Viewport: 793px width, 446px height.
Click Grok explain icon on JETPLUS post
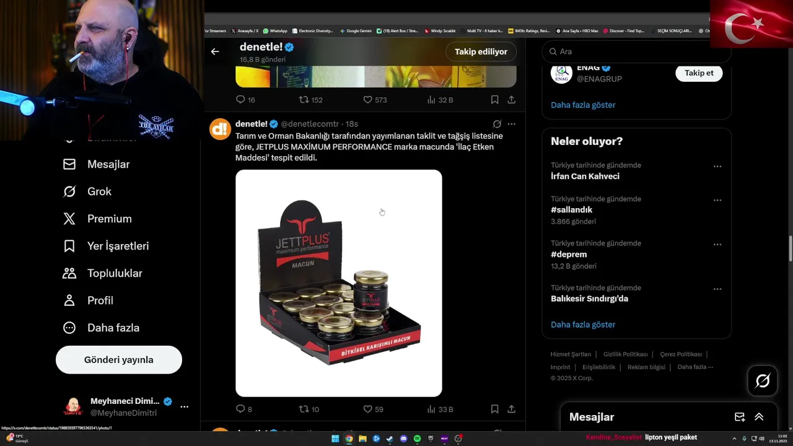coord(497,124)
